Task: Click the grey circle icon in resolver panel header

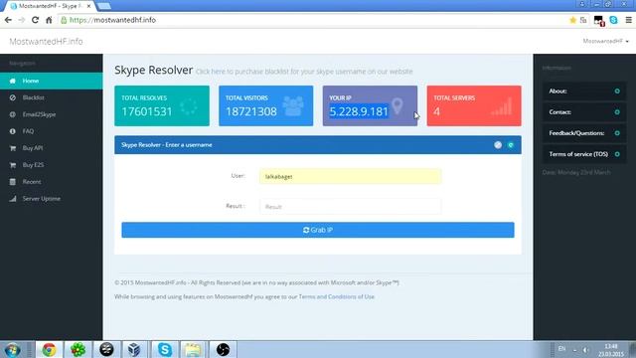Action: (498, 145)
